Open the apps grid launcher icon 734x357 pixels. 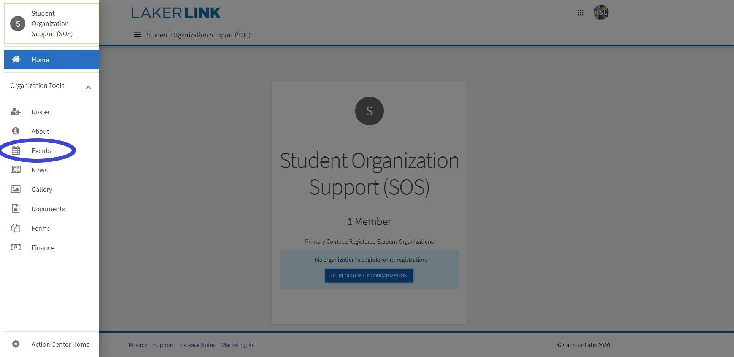(580, 13)
